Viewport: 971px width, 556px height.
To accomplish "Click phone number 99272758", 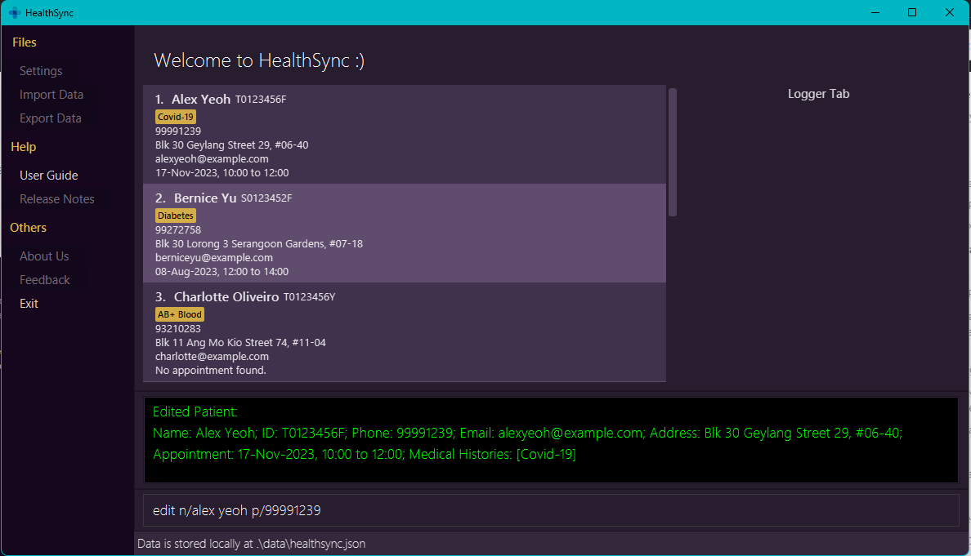I will tap(177, 230).
